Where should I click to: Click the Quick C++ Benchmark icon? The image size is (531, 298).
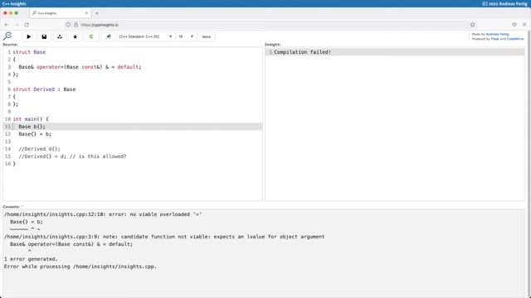coord(108,36)
